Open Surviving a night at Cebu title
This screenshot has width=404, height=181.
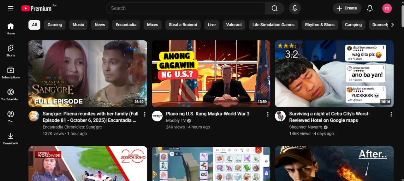pos(330,117)
